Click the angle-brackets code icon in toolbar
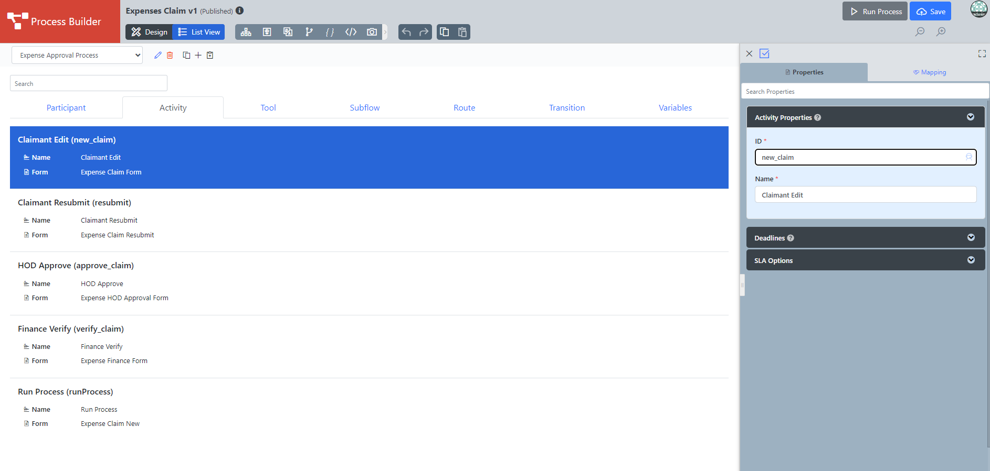This screenshot has width=990, height=471. (x=351, y=32)
